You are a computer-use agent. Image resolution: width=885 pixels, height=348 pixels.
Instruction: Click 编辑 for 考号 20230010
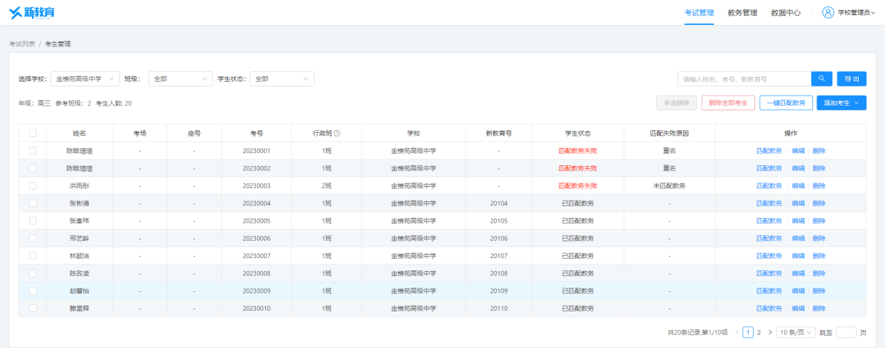pos(798,308)
